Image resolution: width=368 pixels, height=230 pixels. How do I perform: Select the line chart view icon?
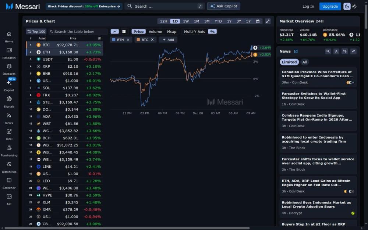[114, 31]
